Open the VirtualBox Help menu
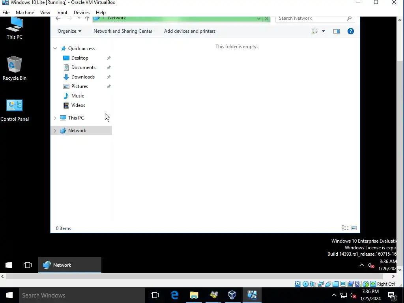This screenshot has height=303, width=404. coord(101,12)
